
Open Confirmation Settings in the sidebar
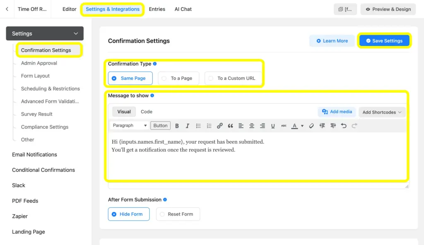(49, 50)
